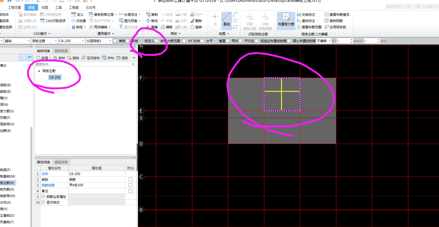Screen dimensions: 439x227
Task: Run 云检查 cloud check
Action: [x=78, y=21]
